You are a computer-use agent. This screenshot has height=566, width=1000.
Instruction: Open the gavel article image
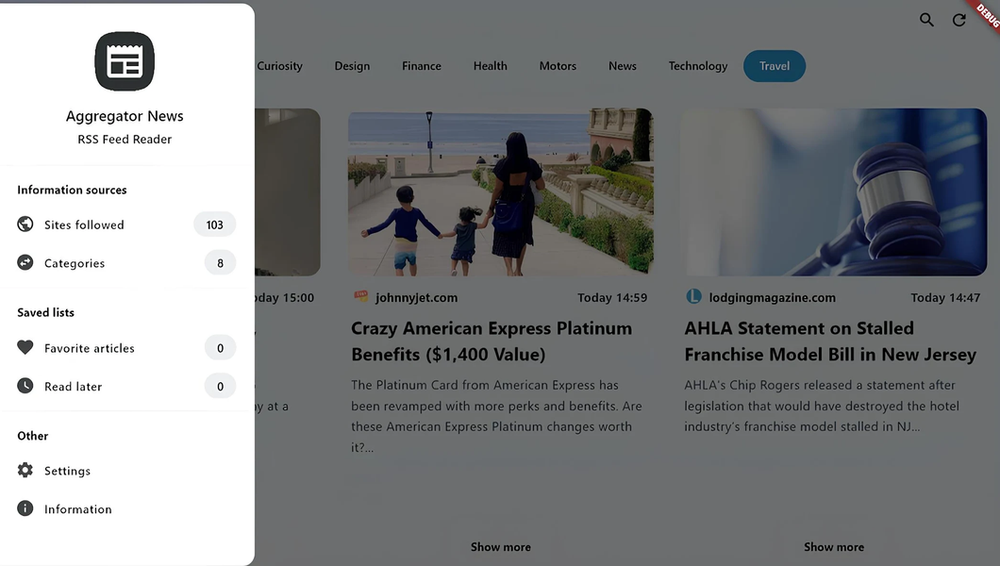[x=834, y=191]
